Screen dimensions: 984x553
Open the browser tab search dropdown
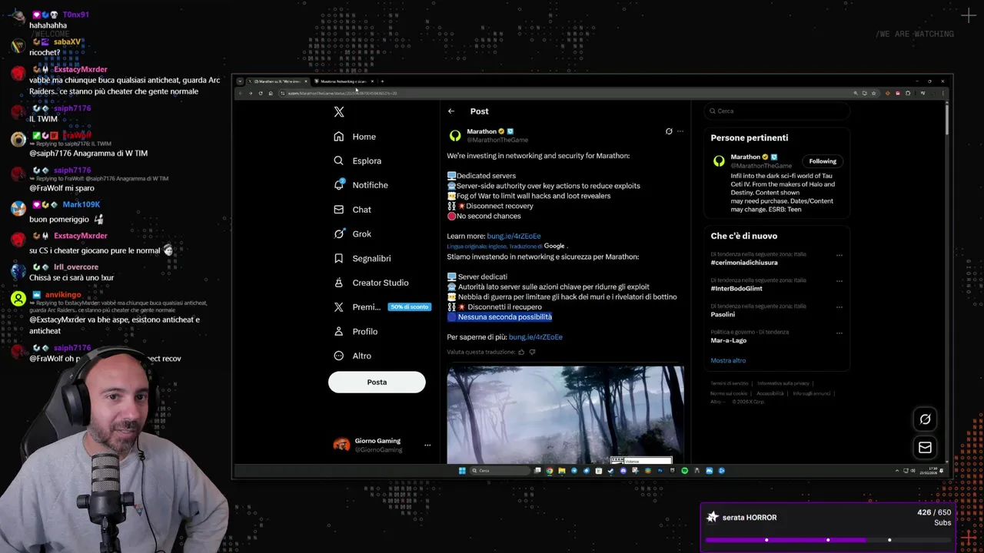coord(240,81)
